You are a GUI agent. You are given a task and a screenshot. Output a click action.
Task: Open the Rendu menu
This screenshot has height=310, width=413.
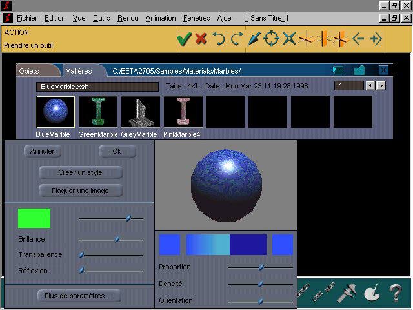pyautogui.click(x=128, y=18)
